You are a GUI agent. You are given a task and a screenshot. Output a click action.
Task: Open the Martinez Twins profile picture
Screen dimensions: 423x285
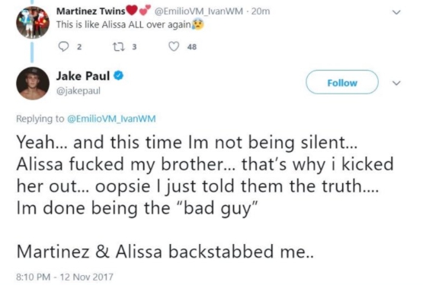pos(33,23)
